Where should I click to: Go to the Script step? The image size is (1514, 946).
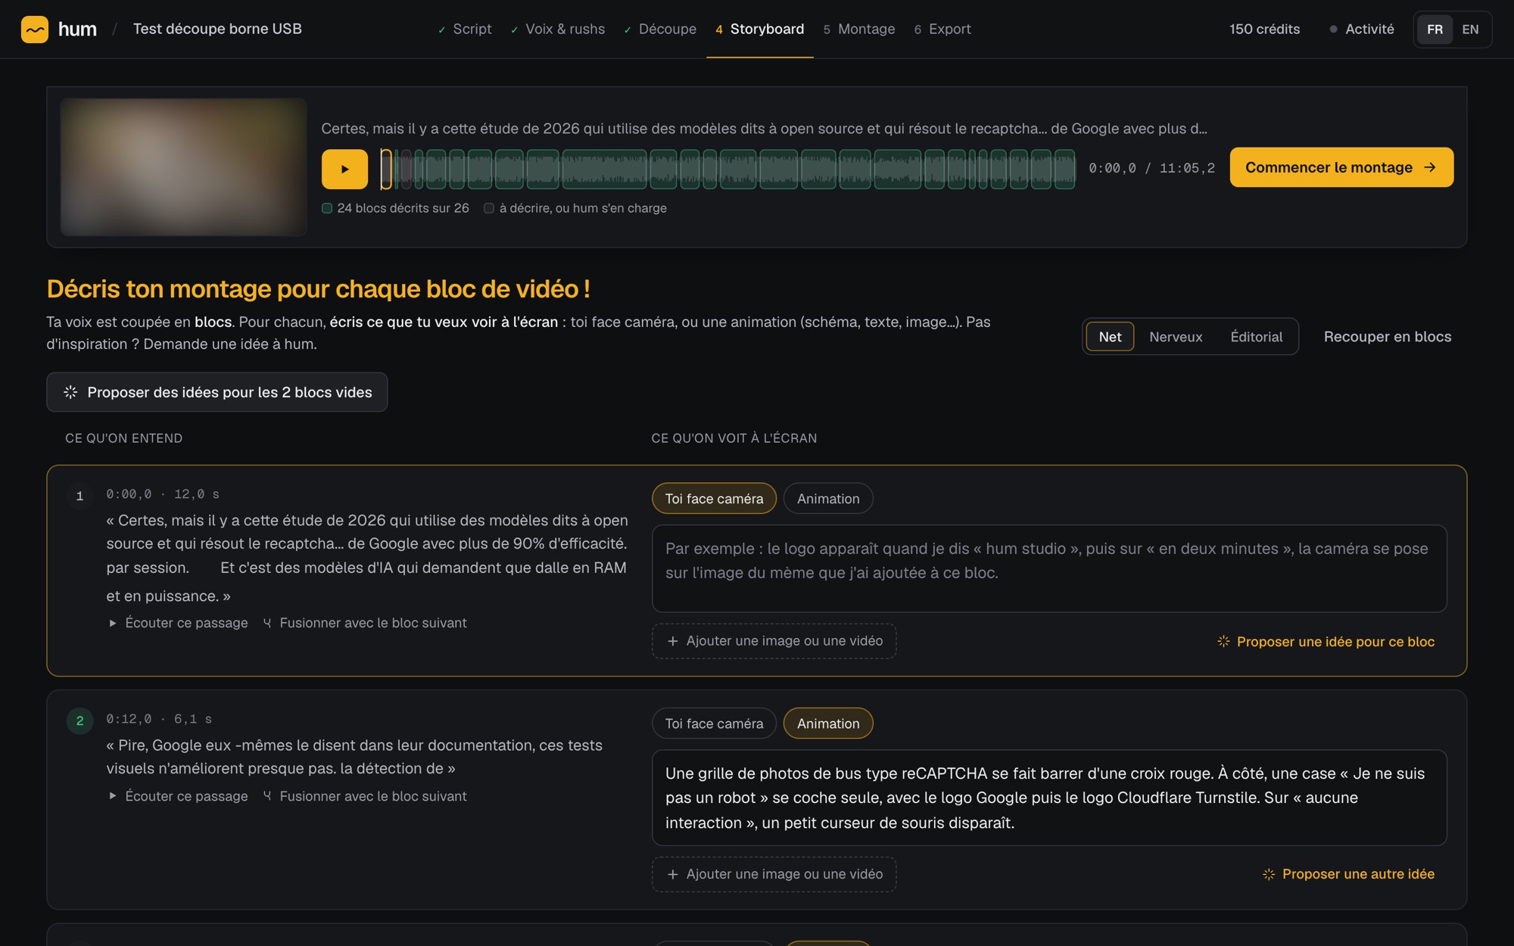(x=465, y=29)
